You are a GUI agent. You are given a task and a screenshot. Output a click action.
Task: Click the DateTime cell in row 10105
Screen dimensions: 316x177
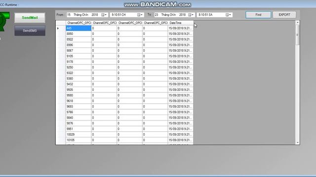click(x=180, y=140)
